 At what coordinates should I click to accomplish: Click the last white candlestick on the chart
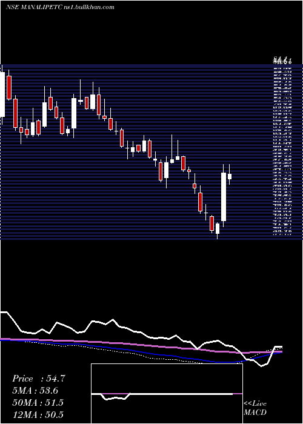pyautogui.click(x=230, y=176)
